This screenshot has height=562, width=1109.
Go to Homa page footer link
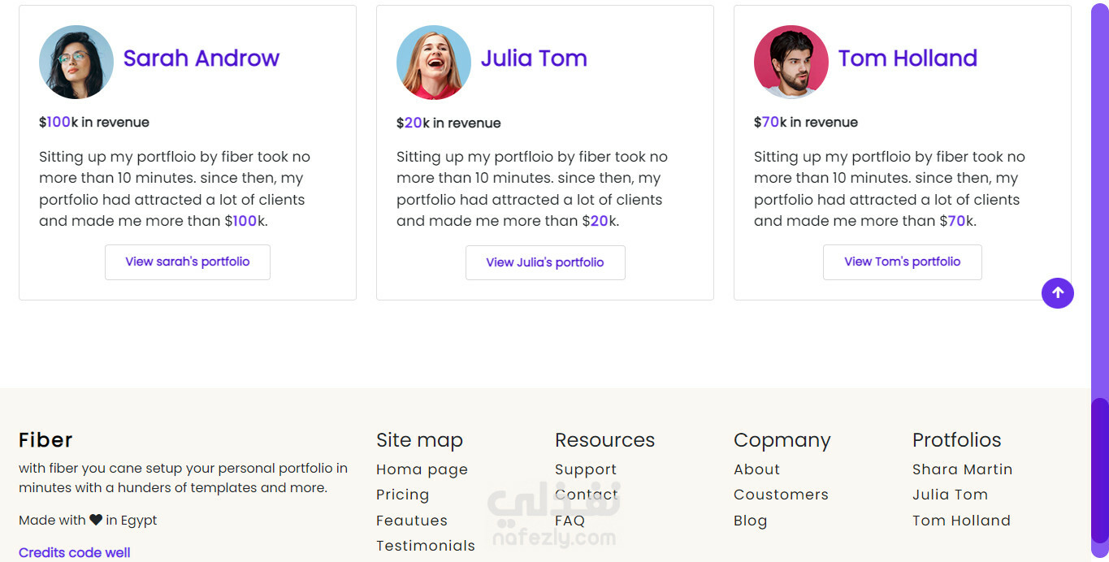pos(422,469)
